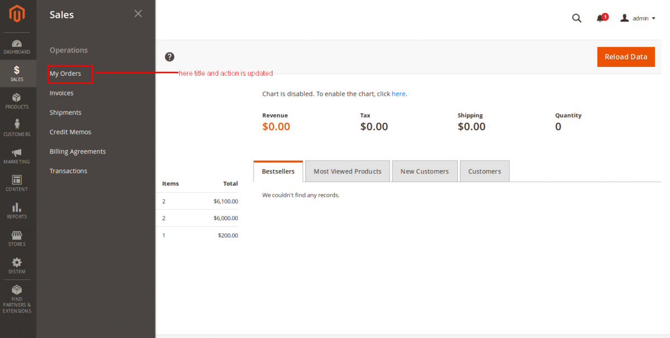Open the search magnifier icon
670x338 pixels.
(577, 18)
